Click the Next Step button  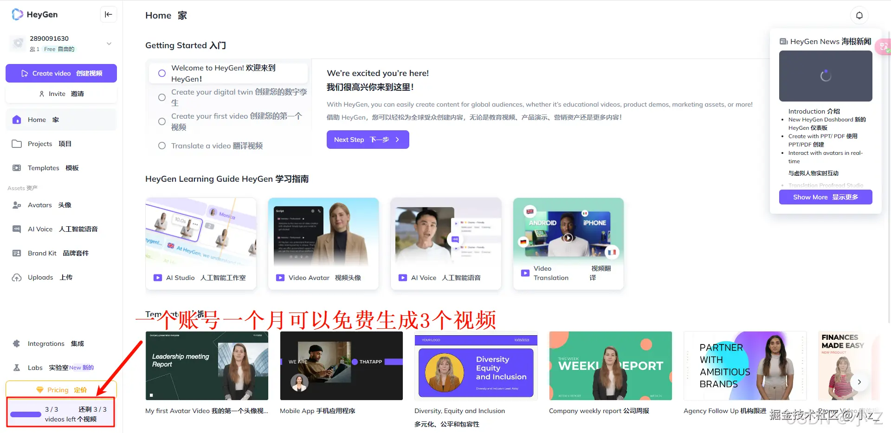(368, 140)
